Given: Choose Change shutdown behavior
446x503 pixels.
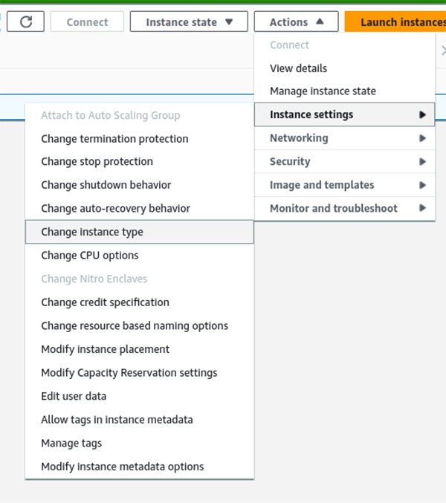Looking at the screenshot, I should (x=106, y=185).
